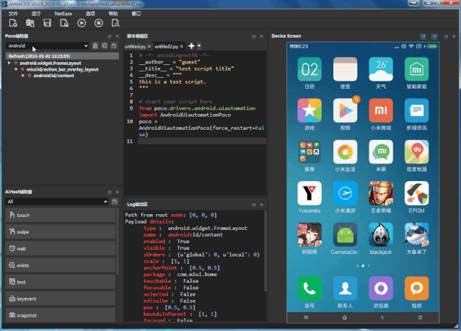
Task: Open the tab list dropdown arrow
Action: click(x=199, y=46)
